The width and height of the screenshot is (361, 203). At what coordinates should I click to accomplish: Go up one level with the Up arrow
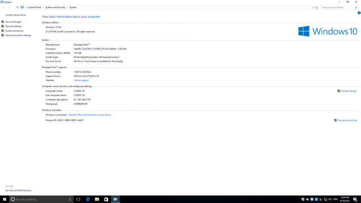coord(17,7)
